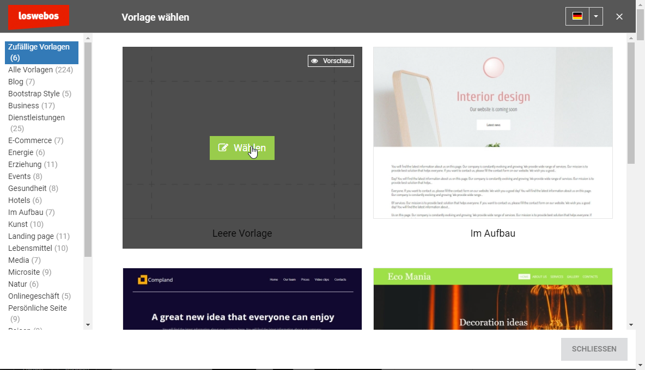Select the E-Commerce category
This screenshot has width=645, height=370.
pyautogui.click(x=30, y=140)
